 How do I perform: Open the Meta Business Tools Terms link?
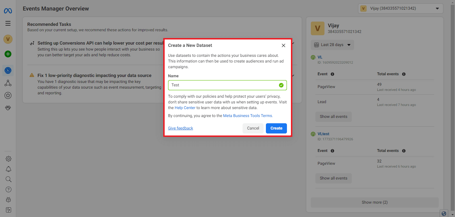click(247, 116)
